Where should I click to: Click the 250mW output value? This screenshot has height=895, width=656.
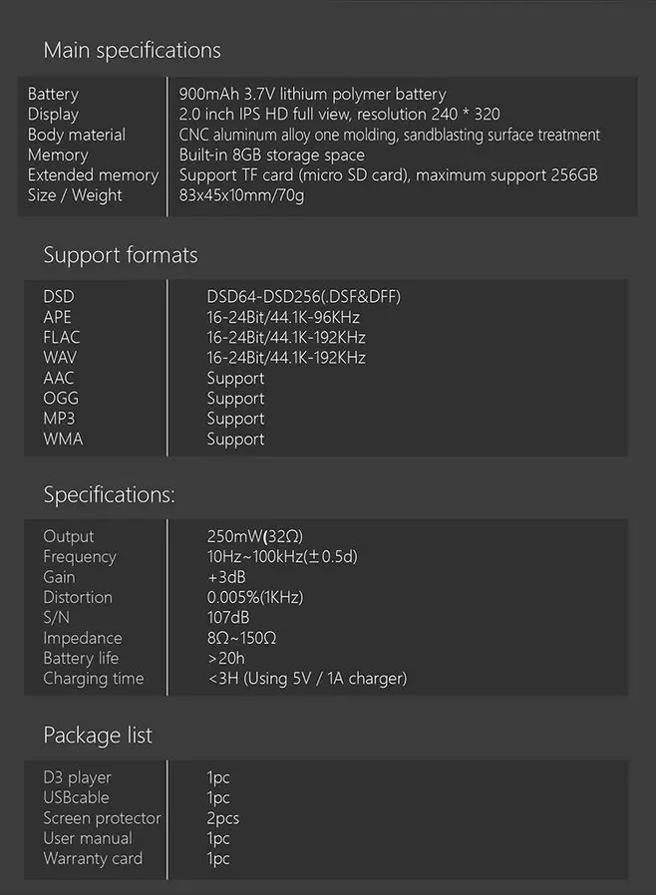point(254,536)
